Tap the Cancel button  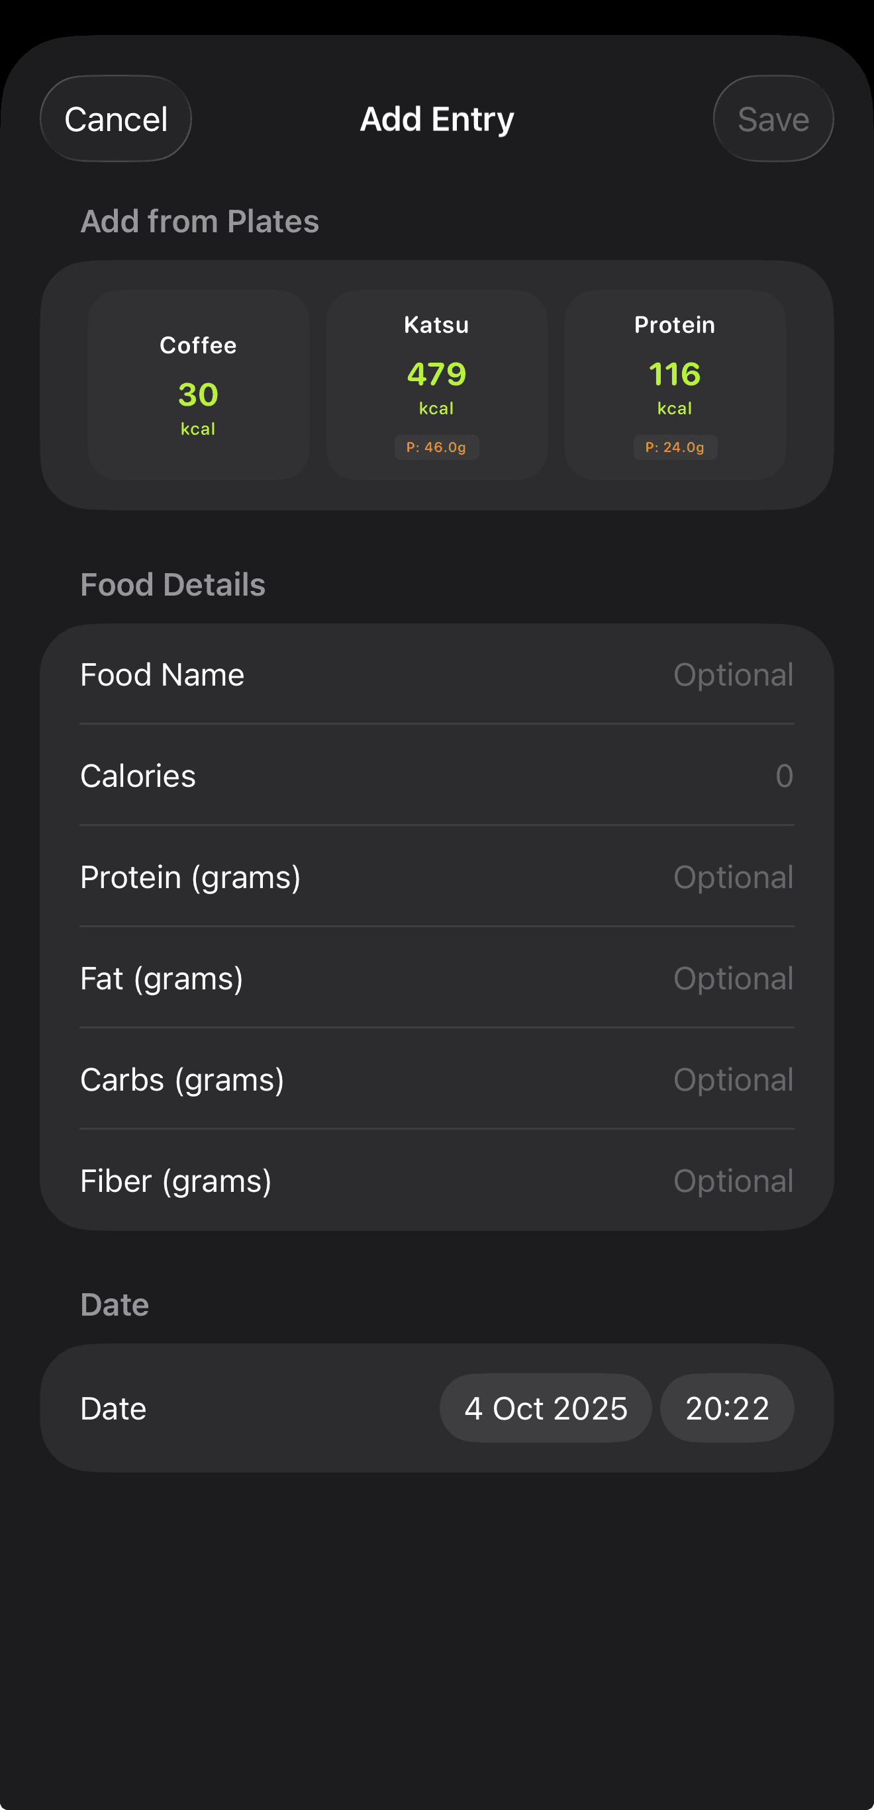[116, 119]
